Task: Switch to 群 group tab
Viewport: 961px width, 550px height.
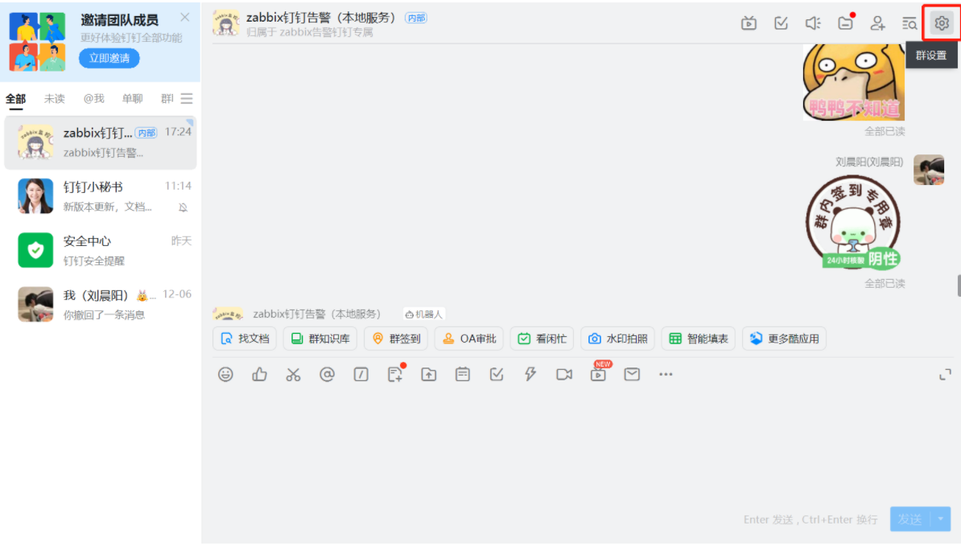Action: [x=167, y=99]
